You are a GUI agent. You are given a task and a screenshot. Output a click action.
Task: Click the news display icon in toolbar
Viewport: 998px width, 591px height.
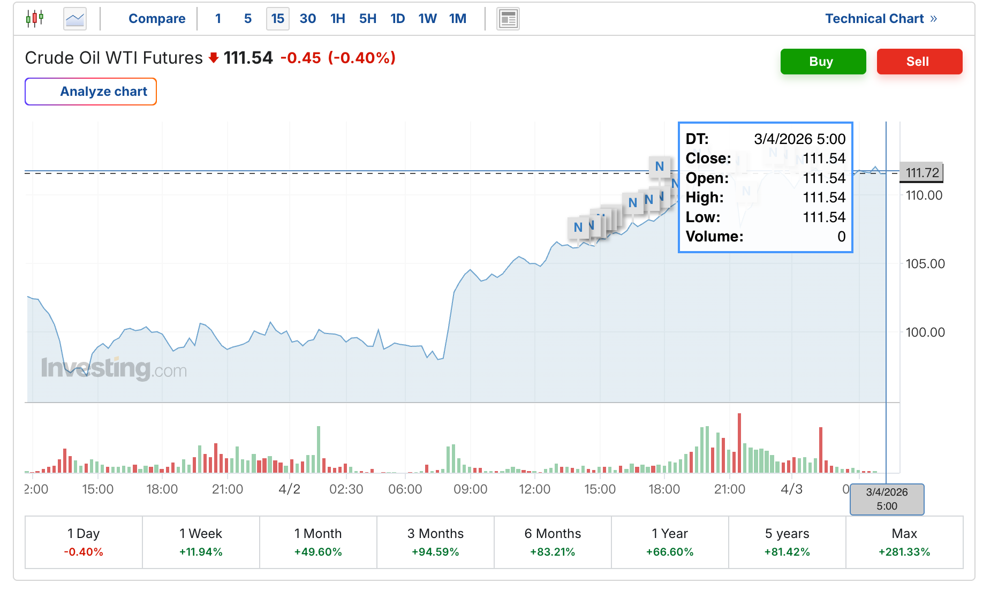[x=508, y=19]
